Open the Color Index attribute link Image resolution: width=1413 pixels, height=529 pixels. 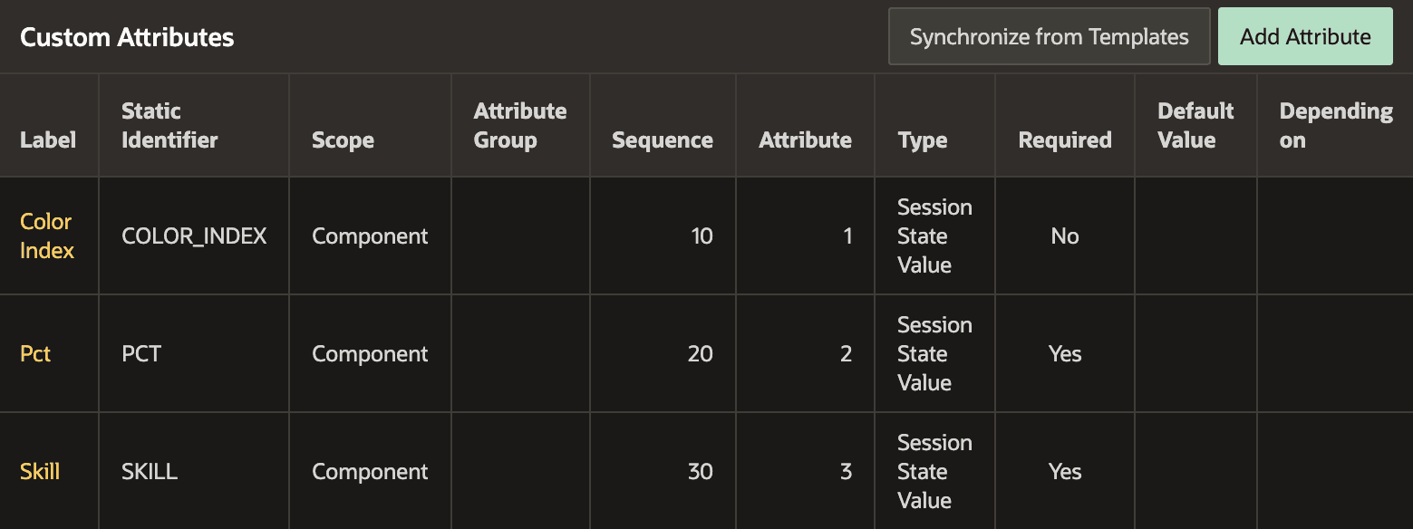(45, 236)
